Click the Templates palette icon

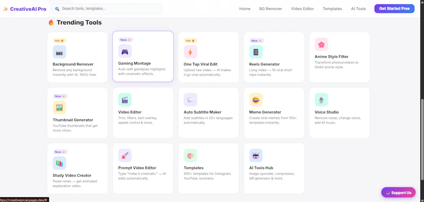190,155
